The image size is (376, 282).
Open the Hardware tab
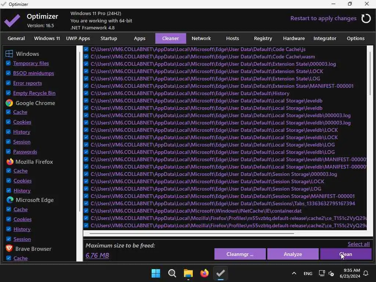[294, 38]
